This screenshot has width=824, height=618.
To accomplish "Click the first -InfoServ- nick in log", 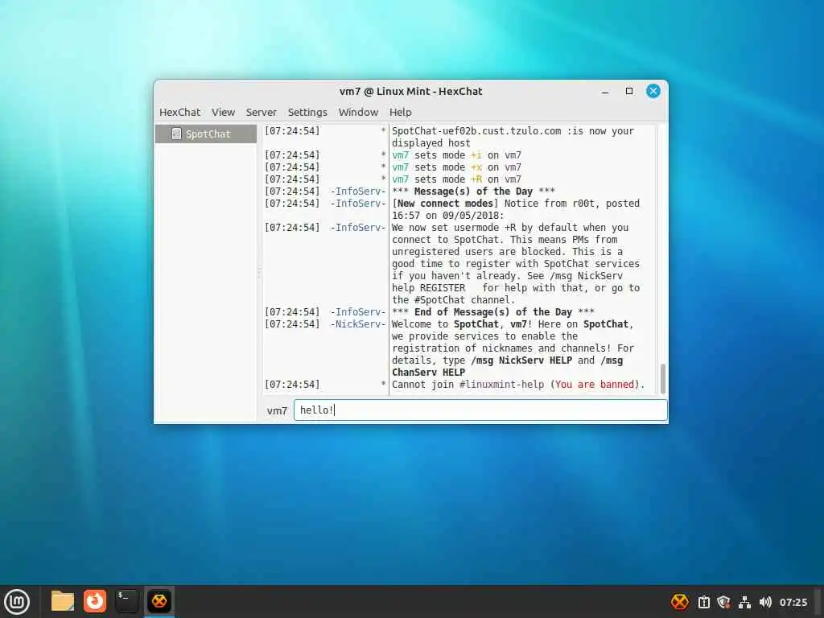I will (358, 192).
